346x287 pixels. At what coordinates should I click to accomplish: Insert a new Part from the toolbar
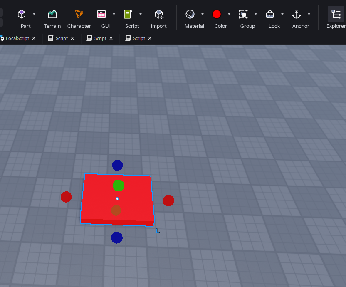click(x=22, y=15)
